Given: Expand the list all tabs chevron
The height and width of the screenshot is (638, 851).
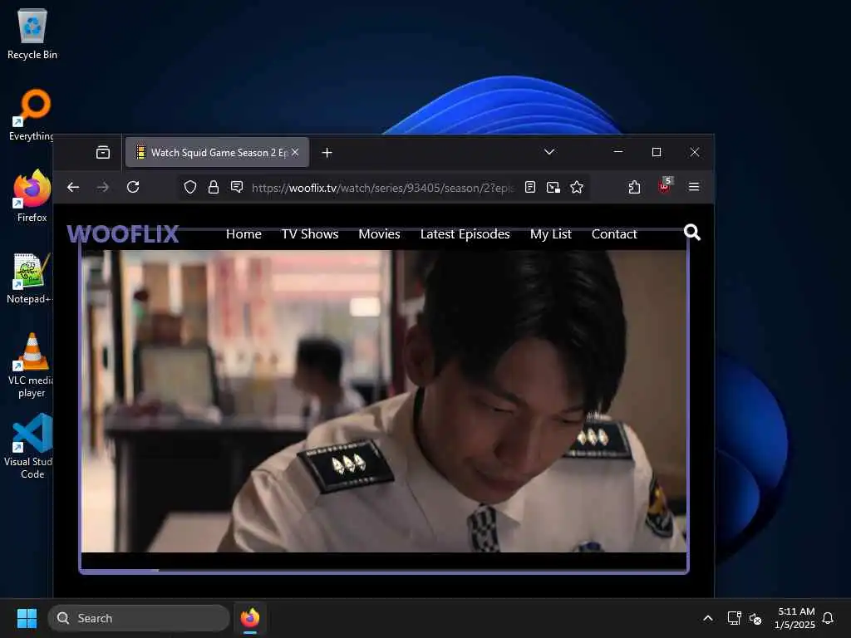Looking at the screenshot, I should coord(549,152).
